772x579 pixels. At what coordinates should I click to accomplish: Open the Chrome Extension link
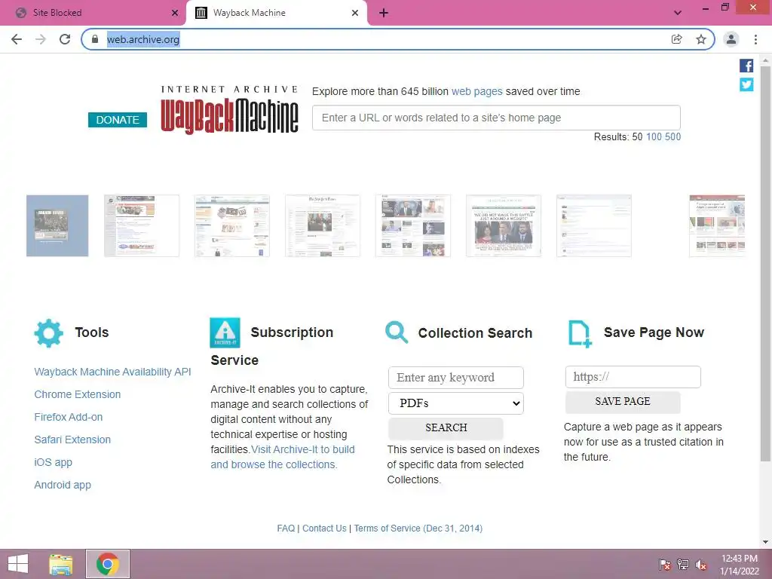tap(78, 394)
